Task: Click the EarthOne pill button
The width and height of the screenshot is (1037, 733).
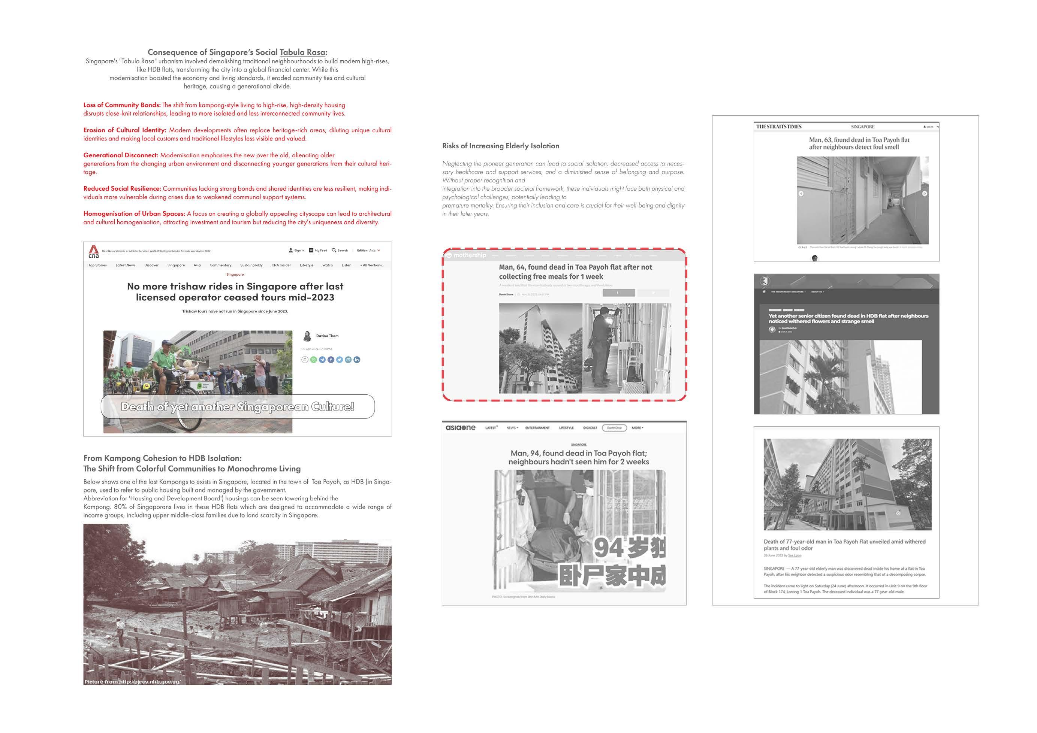Action: pyautogui.click(x=614, y=428)
